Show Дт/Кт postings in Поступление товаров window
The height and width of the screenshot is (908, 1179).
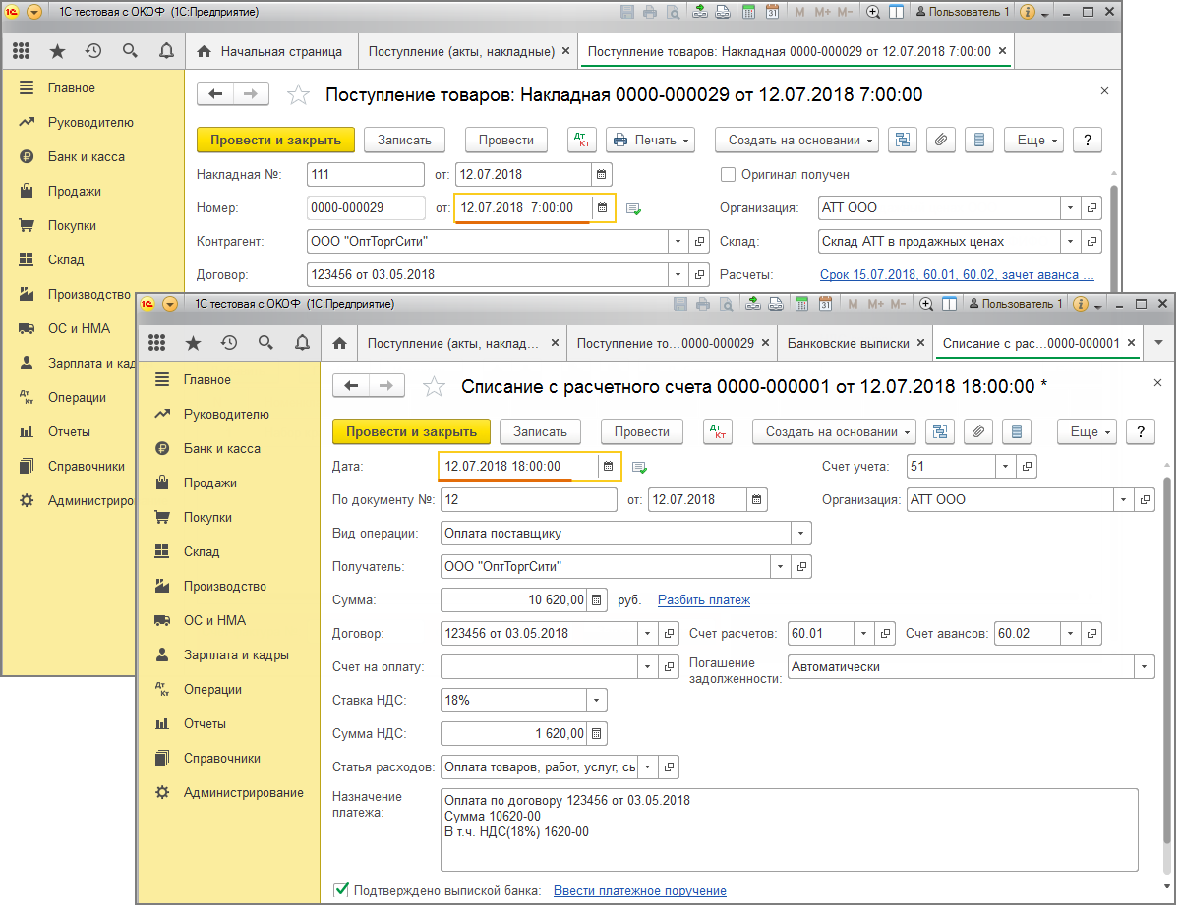pos(582,140)
